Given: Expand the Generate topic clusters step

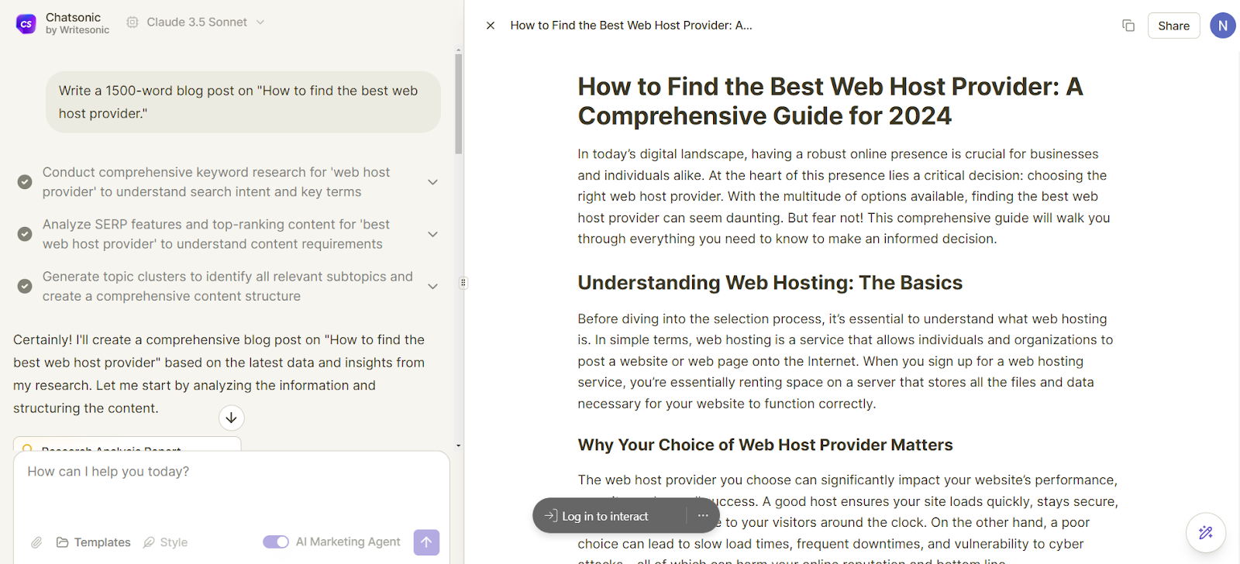Looking at the screenshot, I should coord(433,287).
